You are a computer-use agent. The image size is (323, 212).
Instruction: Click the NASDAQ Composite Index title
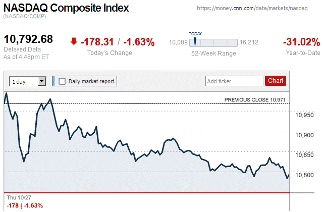pos(66,8)
